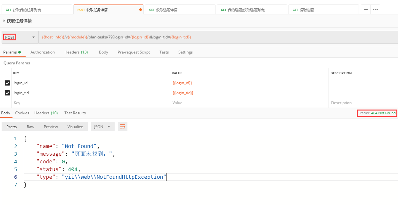The height and width of the screenshot is (205, 398).
Task: Toggle the wrap lines icon in response
Action: tap(122, 127)
